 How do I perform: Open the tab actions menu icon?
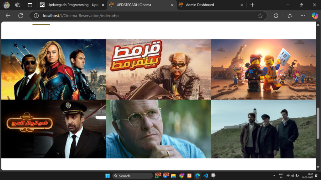click(x=30, y=5)
